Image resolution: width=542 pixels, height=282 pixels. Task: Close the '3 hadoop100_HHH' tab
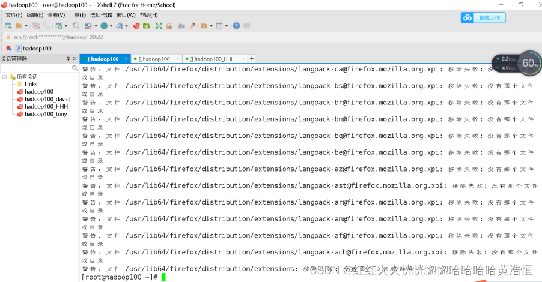click(243, 59)
